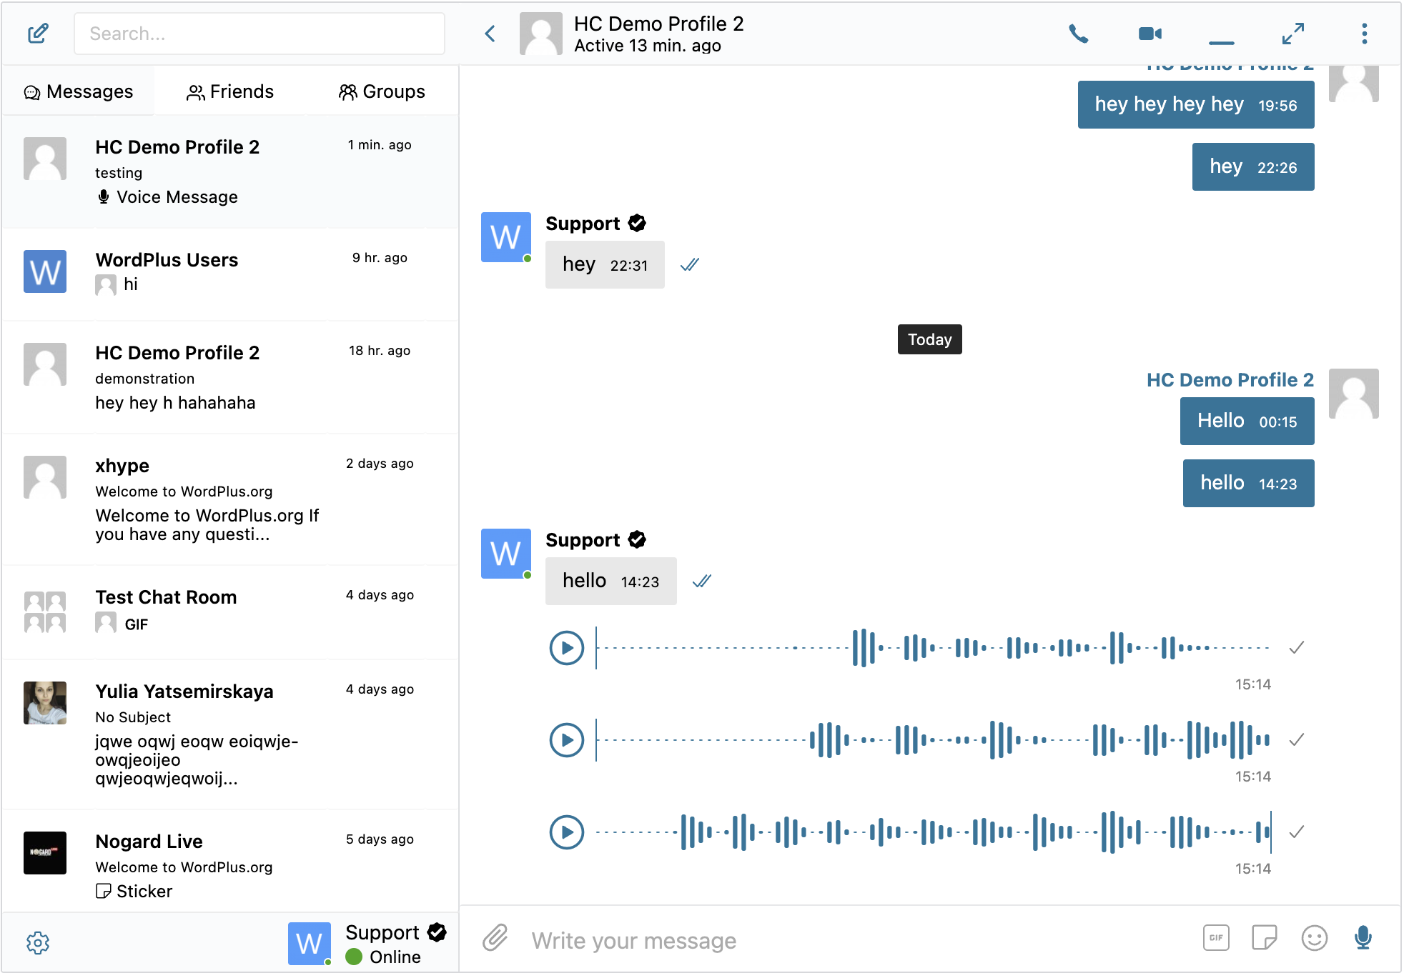This screenshot has height=973, width=1404.
Task: Minimize the conversation window
Action: [x=1221, y=41]
